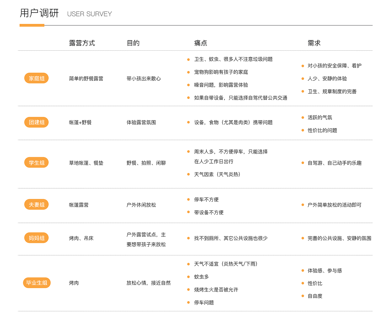The height and width of the screenshot is (319, 392).
Task: Click the text 户外露营试点，主
Action: point(146,235)
